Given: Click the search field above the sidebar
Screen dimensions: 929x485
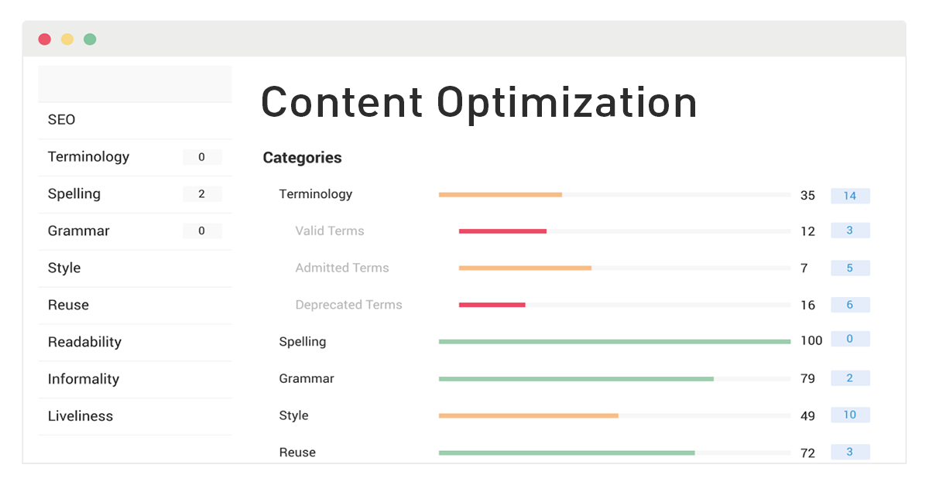Looking at the screenshot, I should tap(135, 83).
